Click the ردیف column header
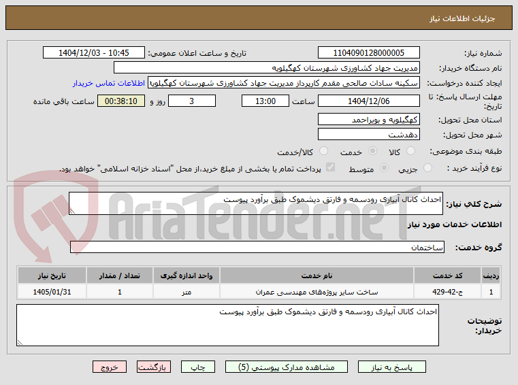 pos(491,275)
